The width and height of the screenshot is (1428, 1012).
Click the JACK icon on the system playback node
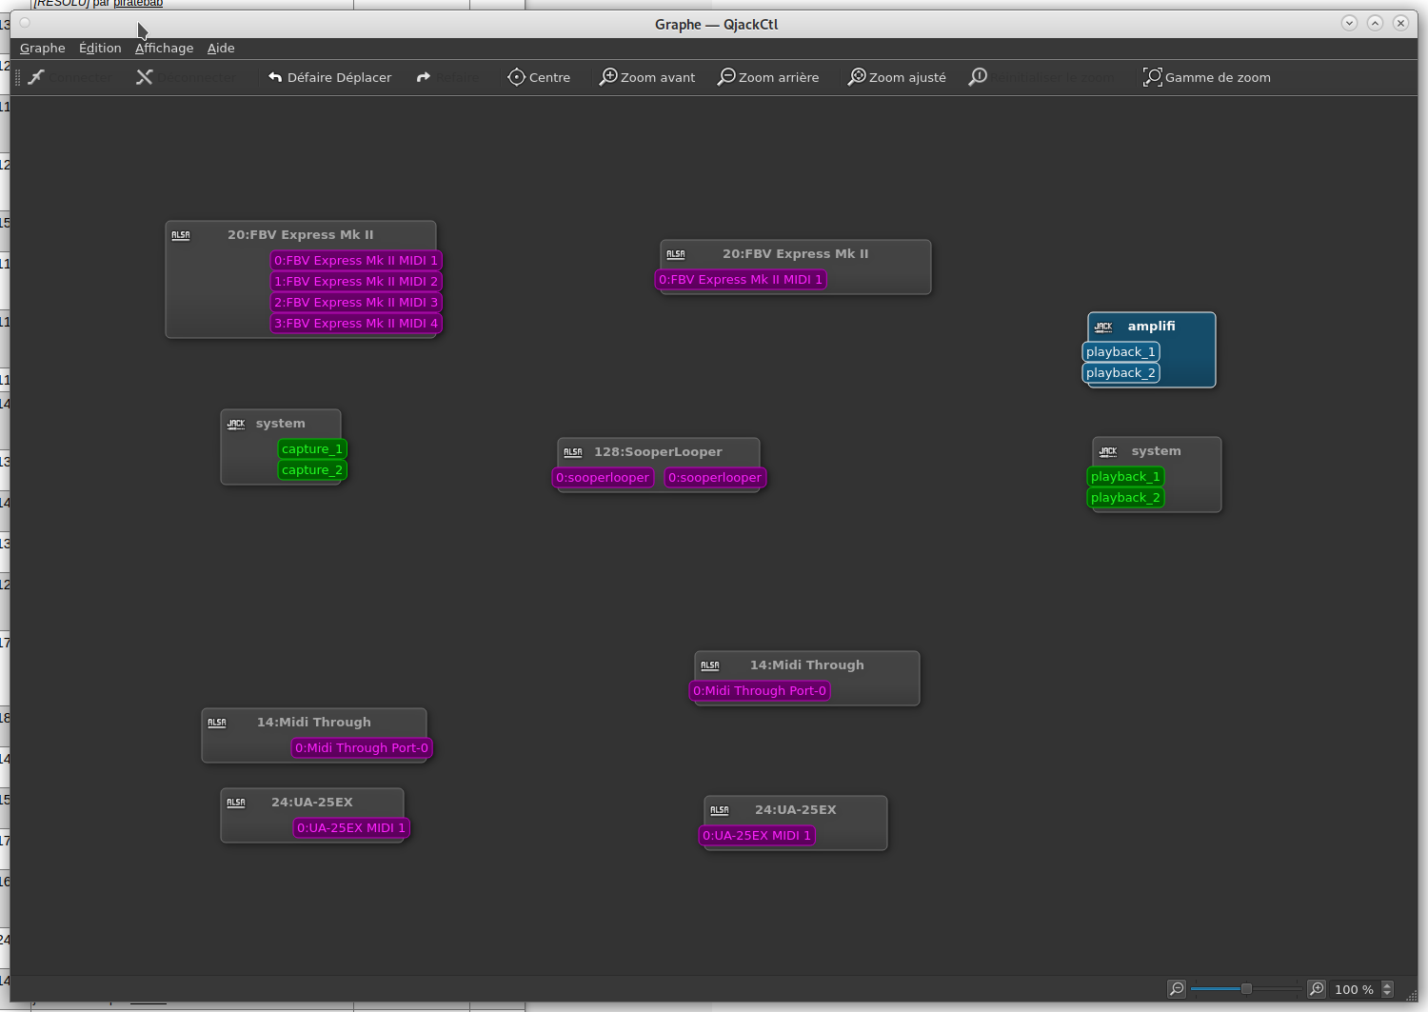pyautogui.click(x=1108, y=451)
